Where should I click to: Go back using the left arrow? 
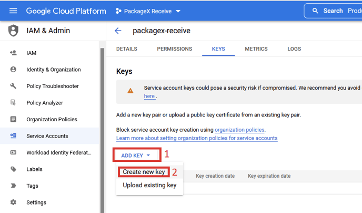(x=118, y=31)
